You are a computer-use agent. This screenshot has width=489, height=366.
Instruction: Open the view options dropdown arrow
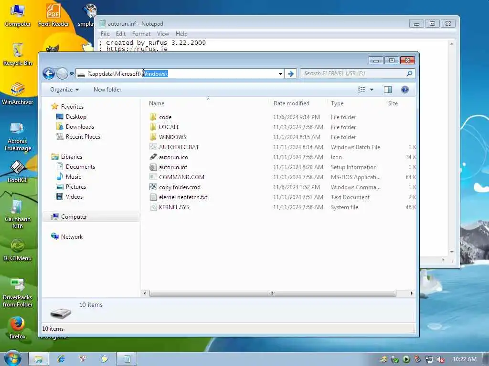click(x=372, y=90)
